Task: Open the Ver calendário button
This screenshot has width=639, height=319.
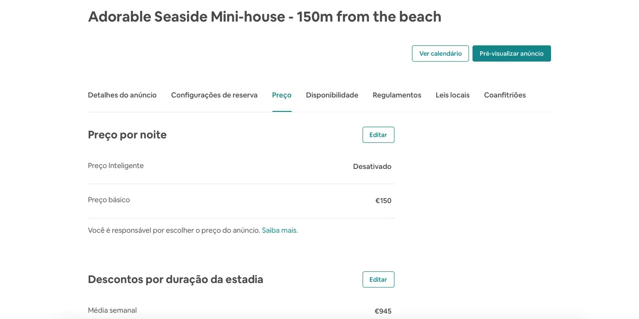Action: click(x=440, y=53)
